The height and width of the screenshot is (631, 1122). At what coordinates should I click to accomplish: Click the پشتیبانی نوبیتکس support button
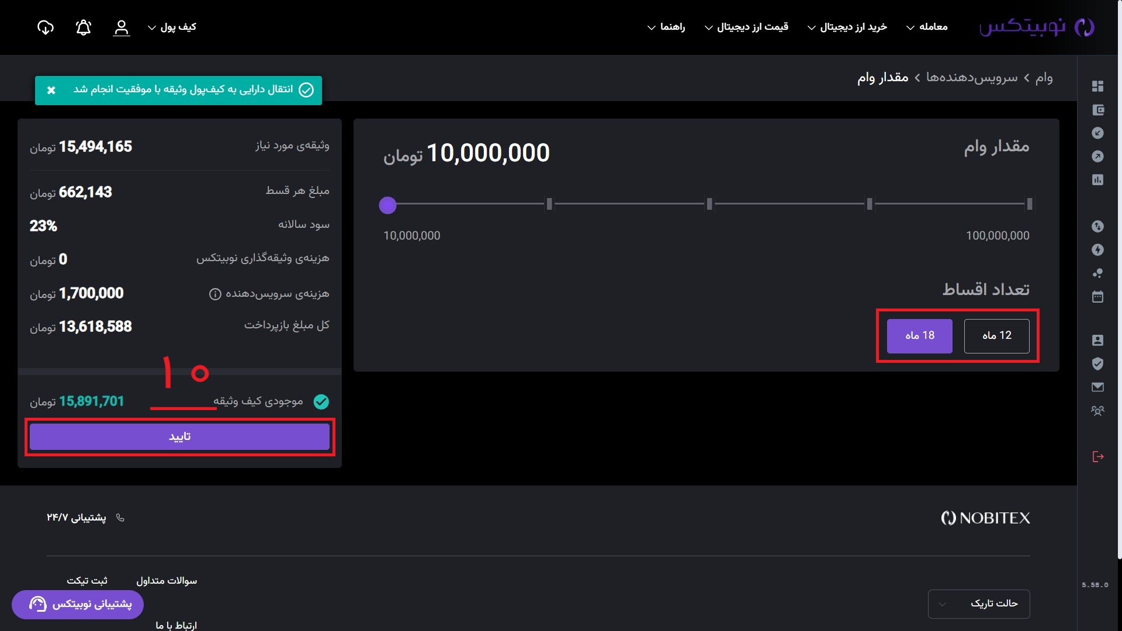click(78, 604)
